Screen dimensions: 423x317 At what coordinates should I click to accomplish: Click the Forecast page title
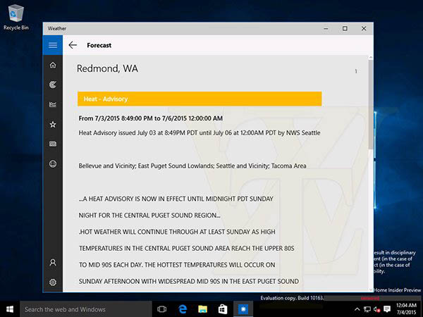point(99,45)
